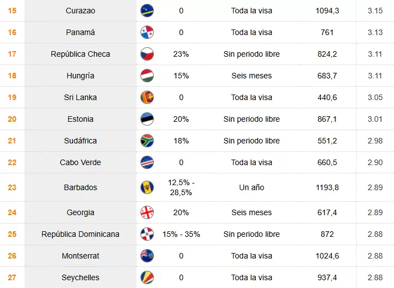The width and height of the screenshot is (394, 288).
Task: Click the Estonia flag icon
Action: (147, 119)
